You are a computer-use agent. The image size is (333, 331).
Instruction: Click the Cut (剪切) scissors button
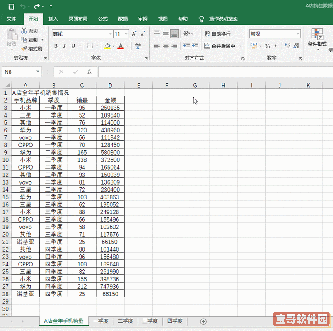(29, 31)
